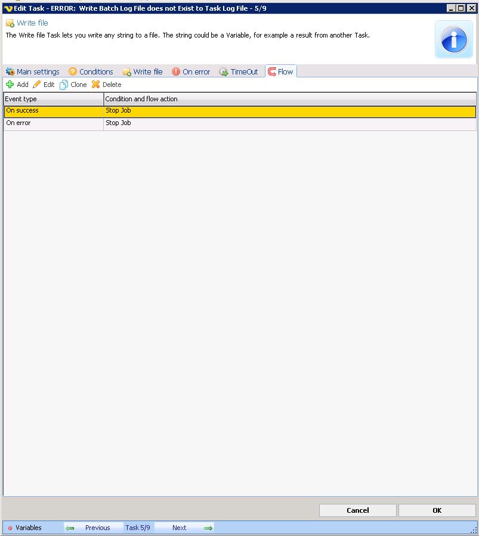Delete the selected flow entry
The image size is (479, 536).
(106, 85)
